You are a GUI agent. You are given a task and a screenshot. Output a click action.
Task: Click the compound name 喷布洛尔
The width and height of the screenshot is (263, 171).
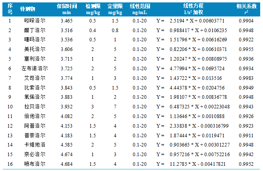point(35,164)
